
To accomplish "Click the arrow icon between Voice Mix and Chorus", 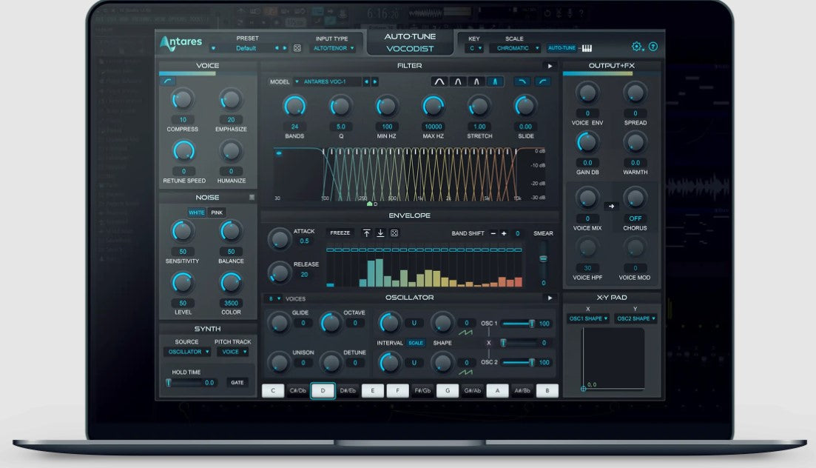I will 611,206.
